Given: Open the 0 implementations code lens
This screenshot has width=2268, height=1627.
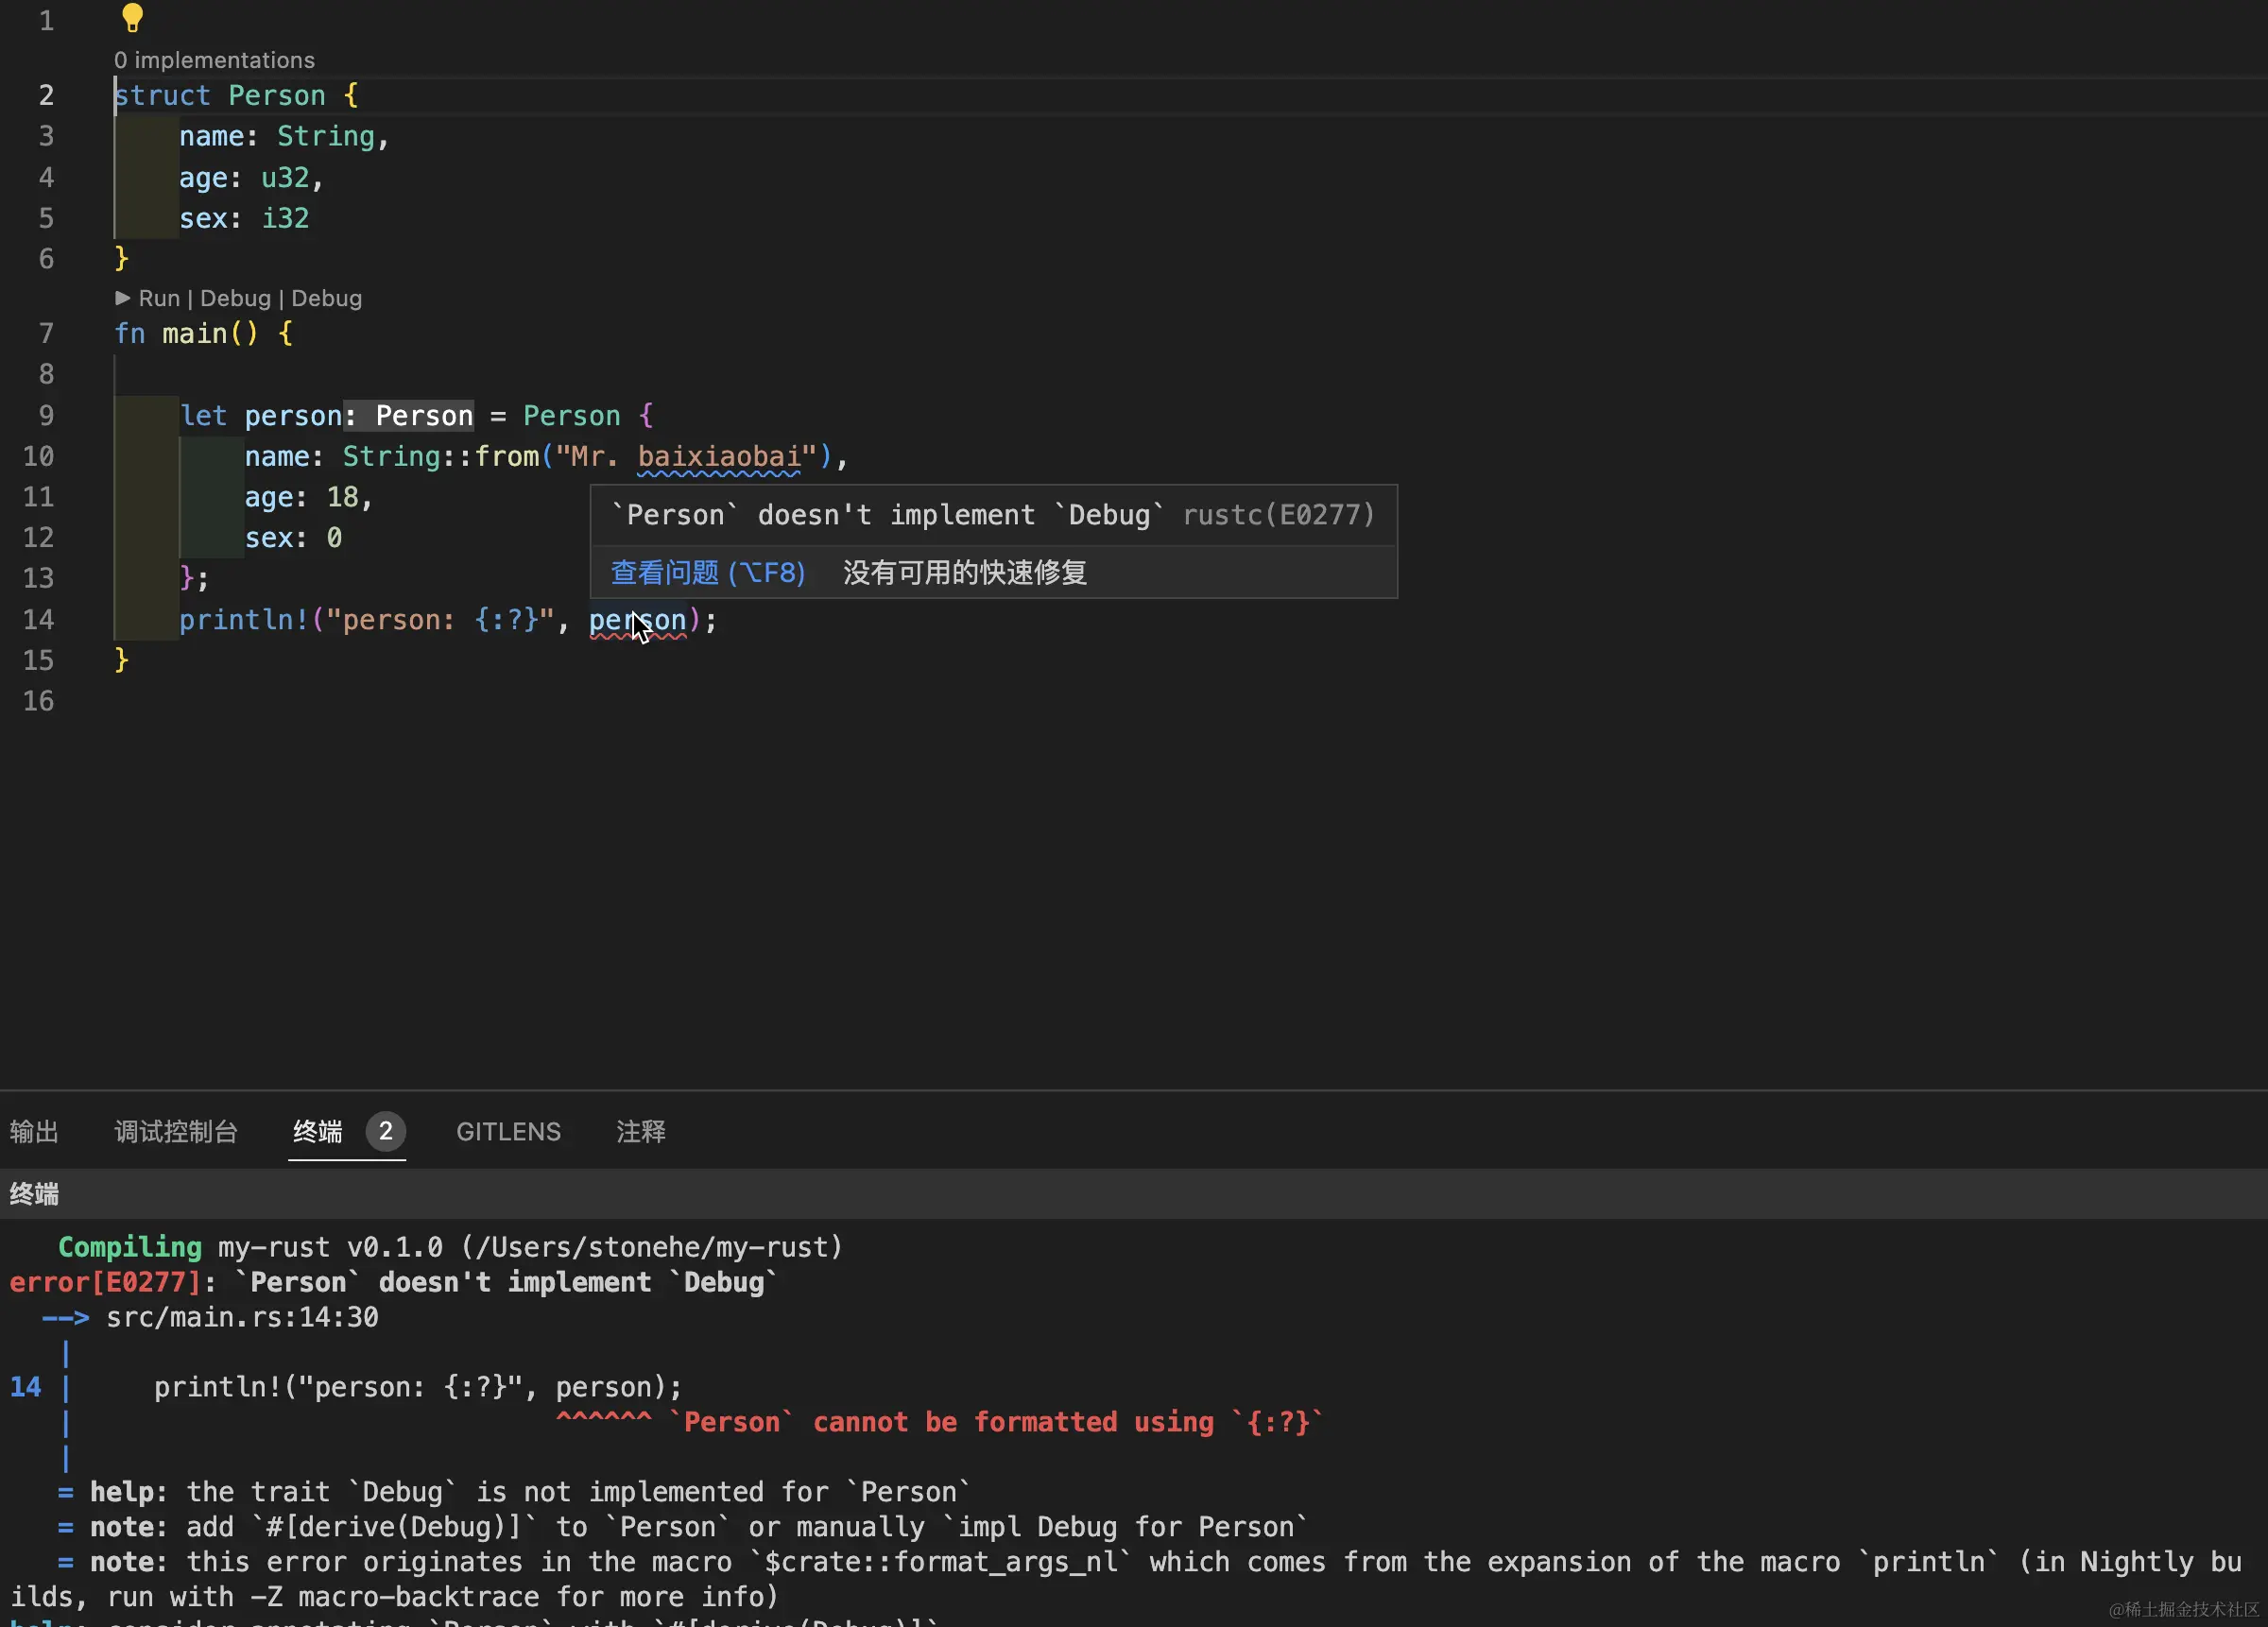Looking at the screenshot, I should [x=214, y=60].
